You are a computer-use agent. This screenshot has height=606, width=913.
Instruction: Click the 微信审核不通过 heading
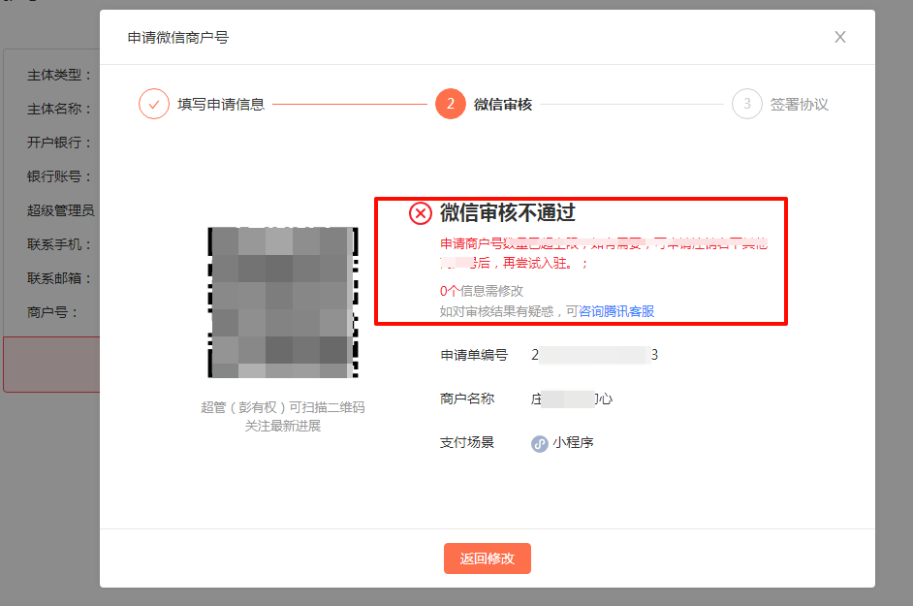click(507, 212)
